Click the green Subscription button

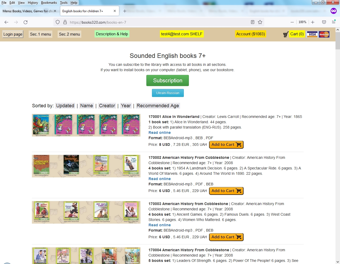click(x=168, y=80)
